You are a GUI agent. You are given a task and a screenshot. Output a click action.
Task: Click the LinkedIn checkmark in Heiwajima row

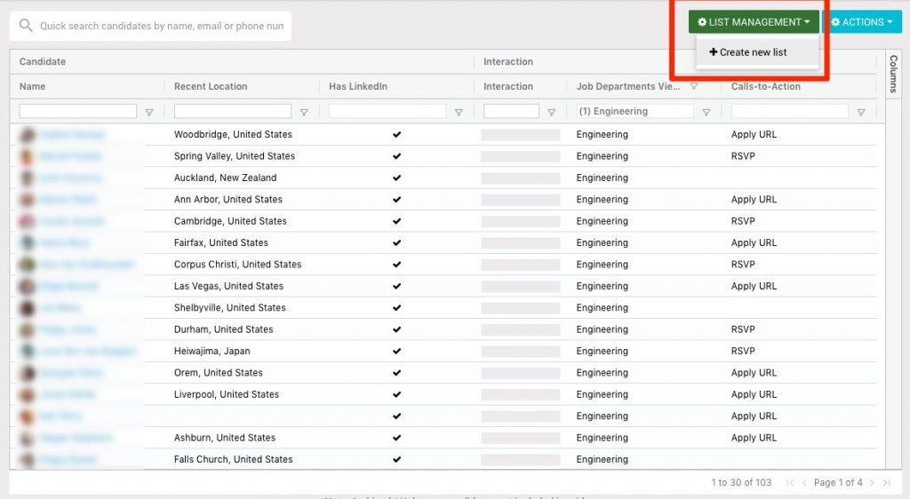click(397, 352)
